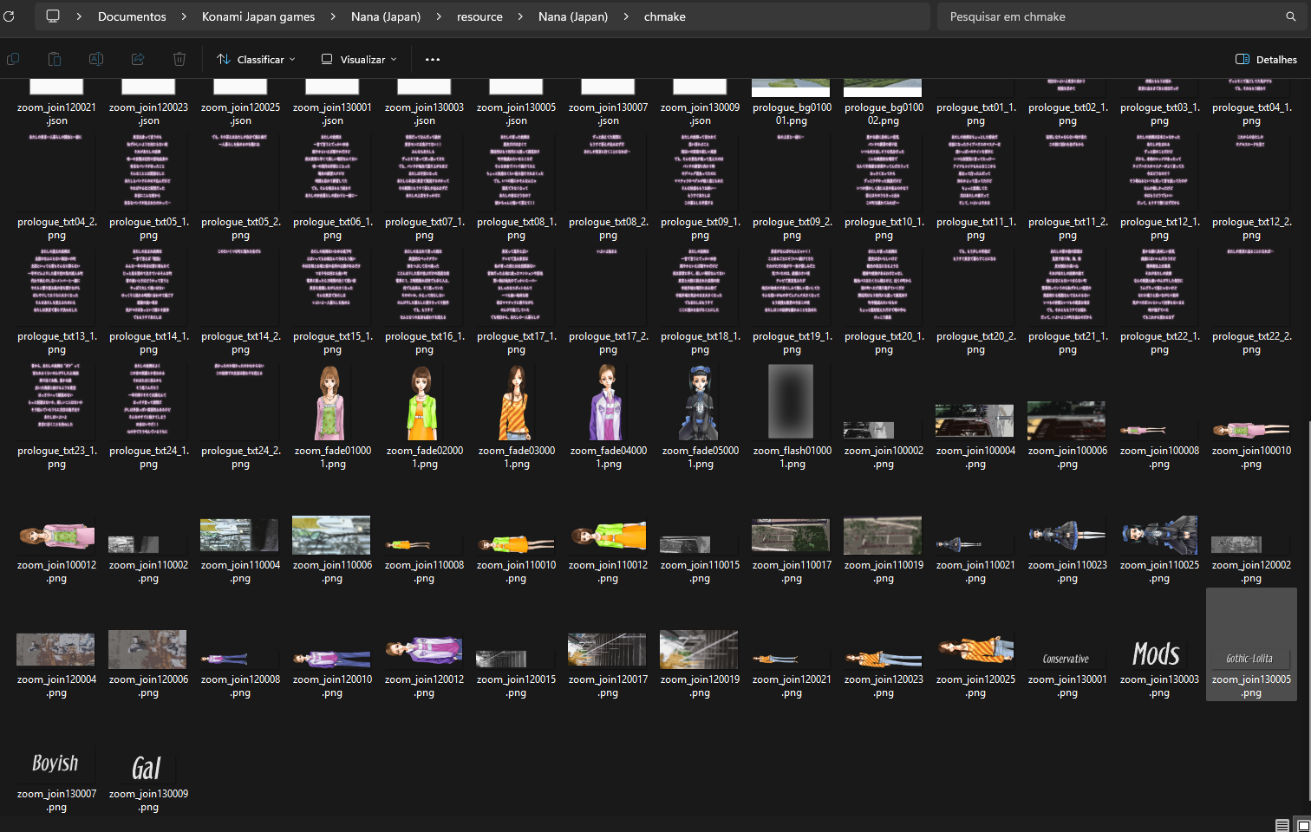Select the zoom_fade010001.png character thumbnail

click(x=330, y=402)
